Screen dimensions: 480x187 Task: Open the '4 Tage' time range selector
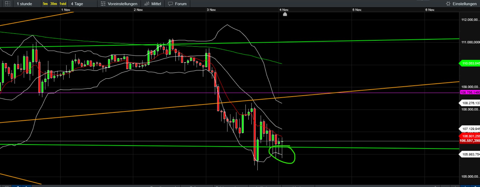point(77,4)
